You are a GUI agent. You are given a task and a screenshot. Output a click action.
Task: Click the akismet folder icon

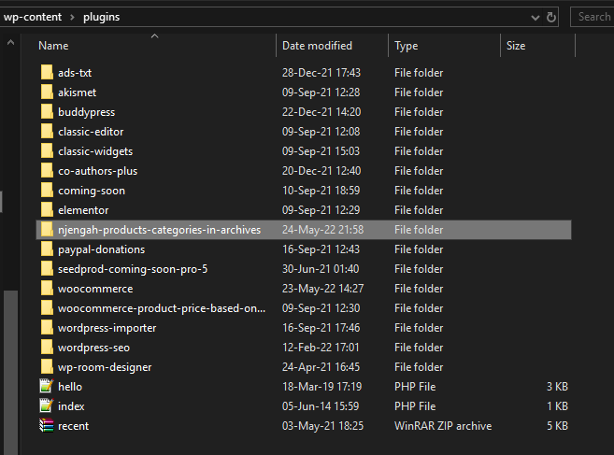point(47,92)
